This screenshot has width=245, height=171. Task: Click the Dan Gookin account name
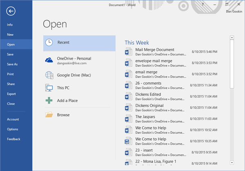coord(234,11)
